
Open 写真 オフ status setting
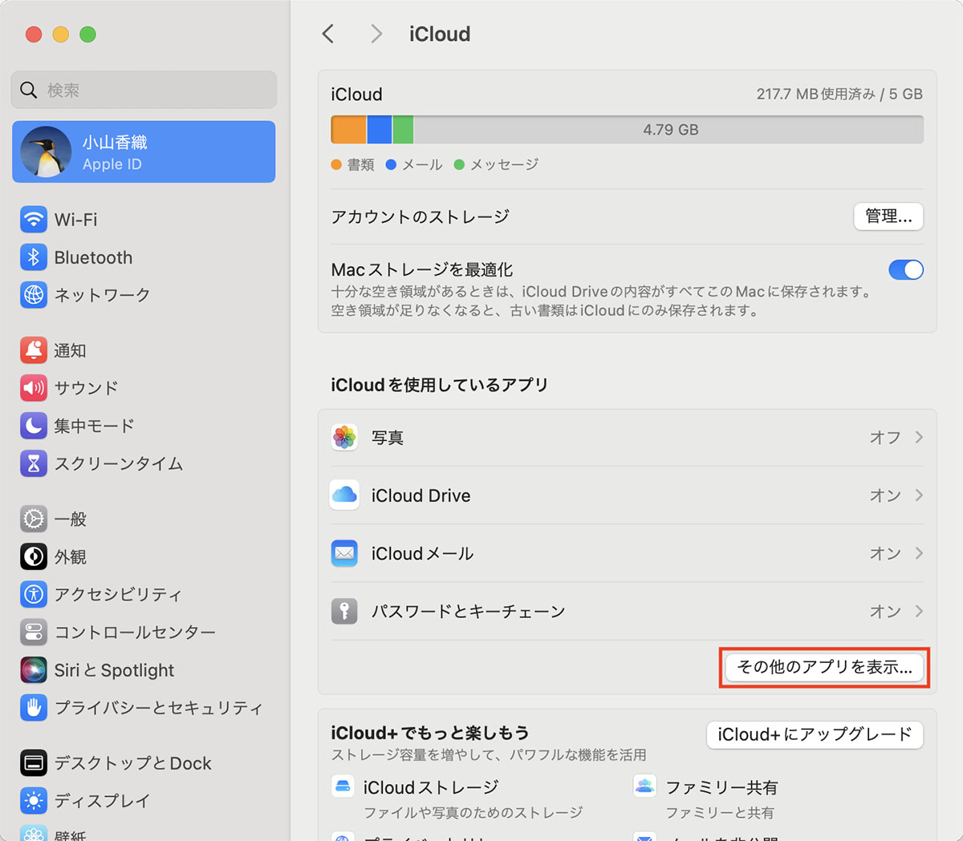(885, 437)
